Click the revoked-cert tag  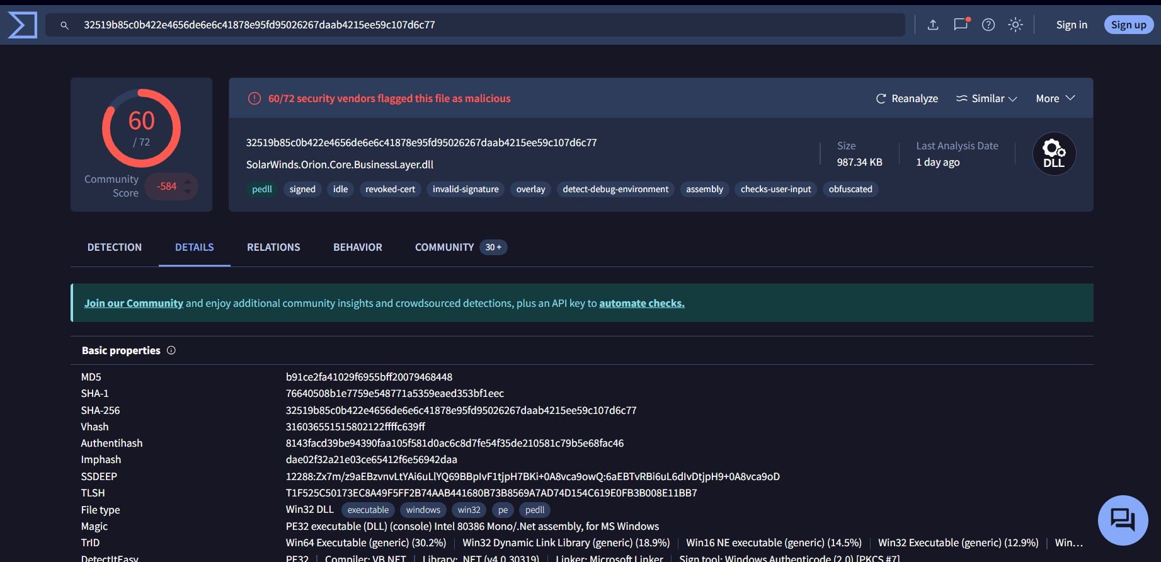pos(390,189)
